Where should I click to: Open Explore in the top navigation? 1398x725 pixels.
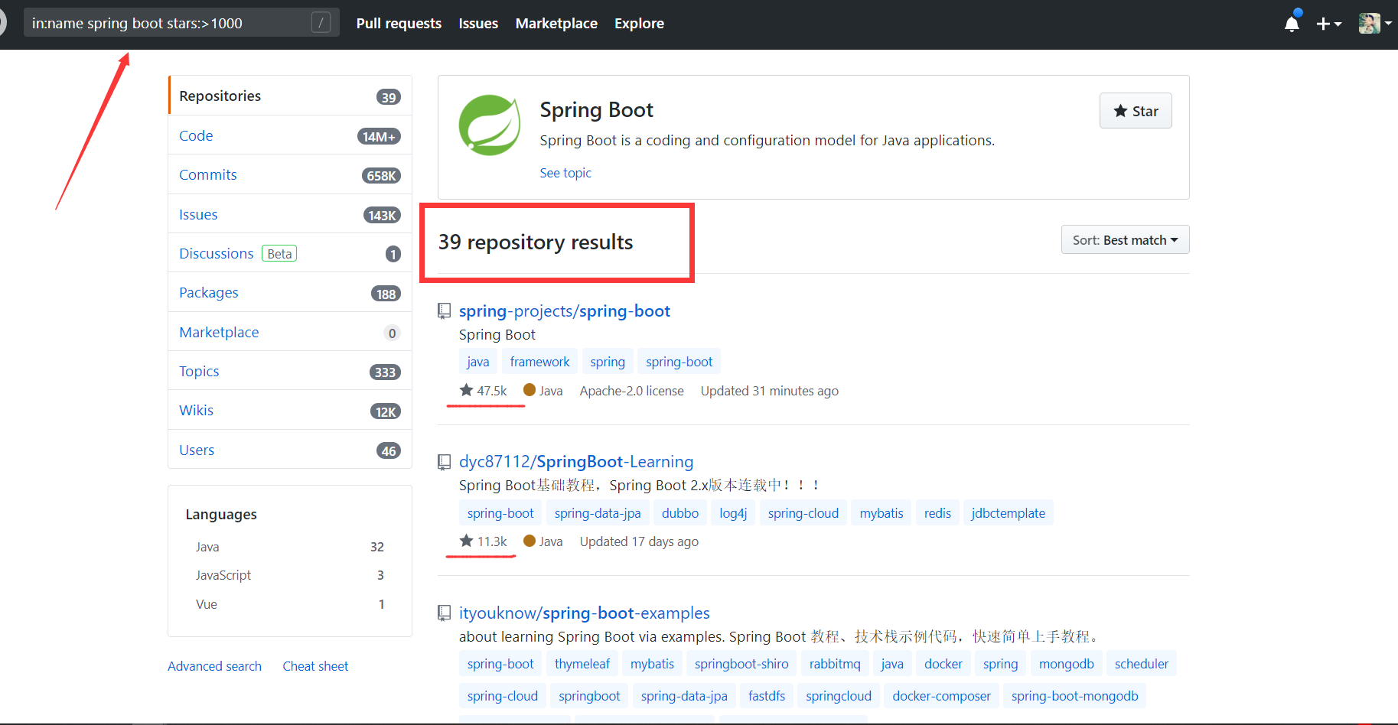pyautogui.click(x=639, y=24)
